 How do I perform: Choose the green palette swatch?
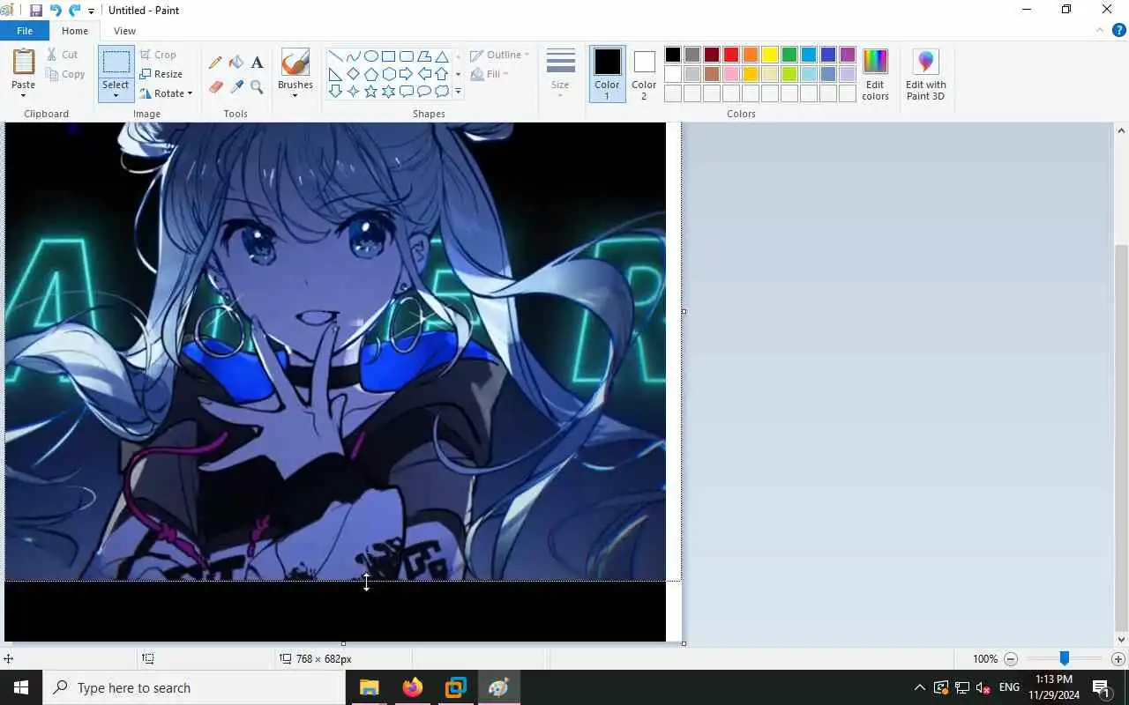789,55
